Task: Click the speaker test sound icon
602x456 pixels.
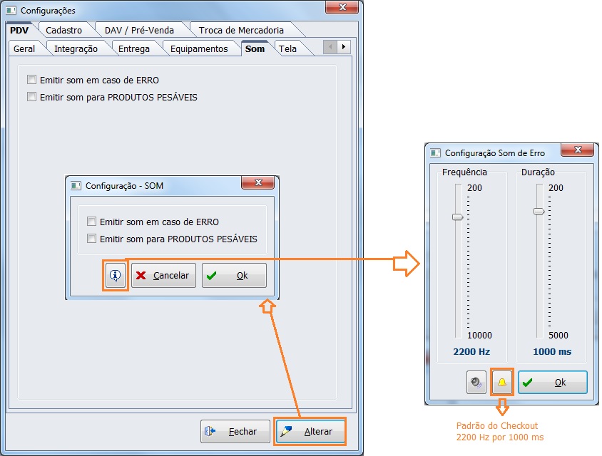Action: click(476, 383)
